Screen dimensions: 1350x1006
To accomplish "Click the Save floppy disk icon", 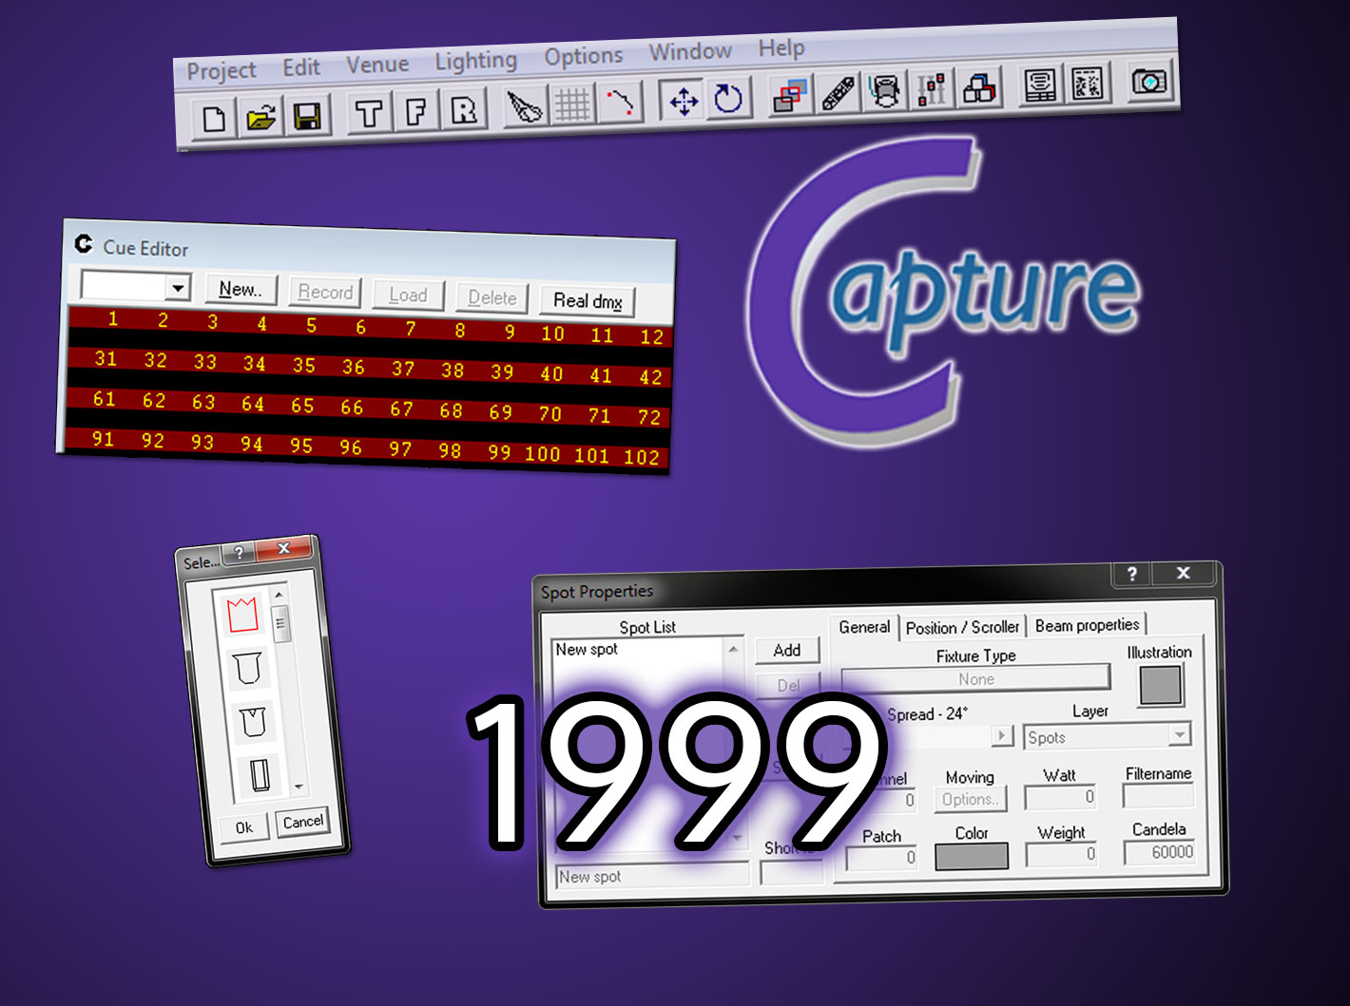I will [307, 116].
